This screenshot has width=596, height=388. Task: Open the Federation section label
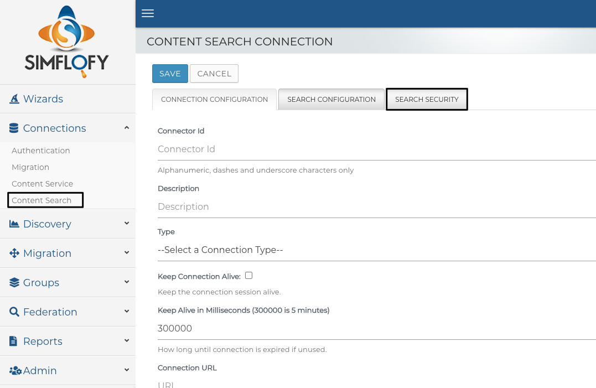pyautogui.click(x=50, y=312)
